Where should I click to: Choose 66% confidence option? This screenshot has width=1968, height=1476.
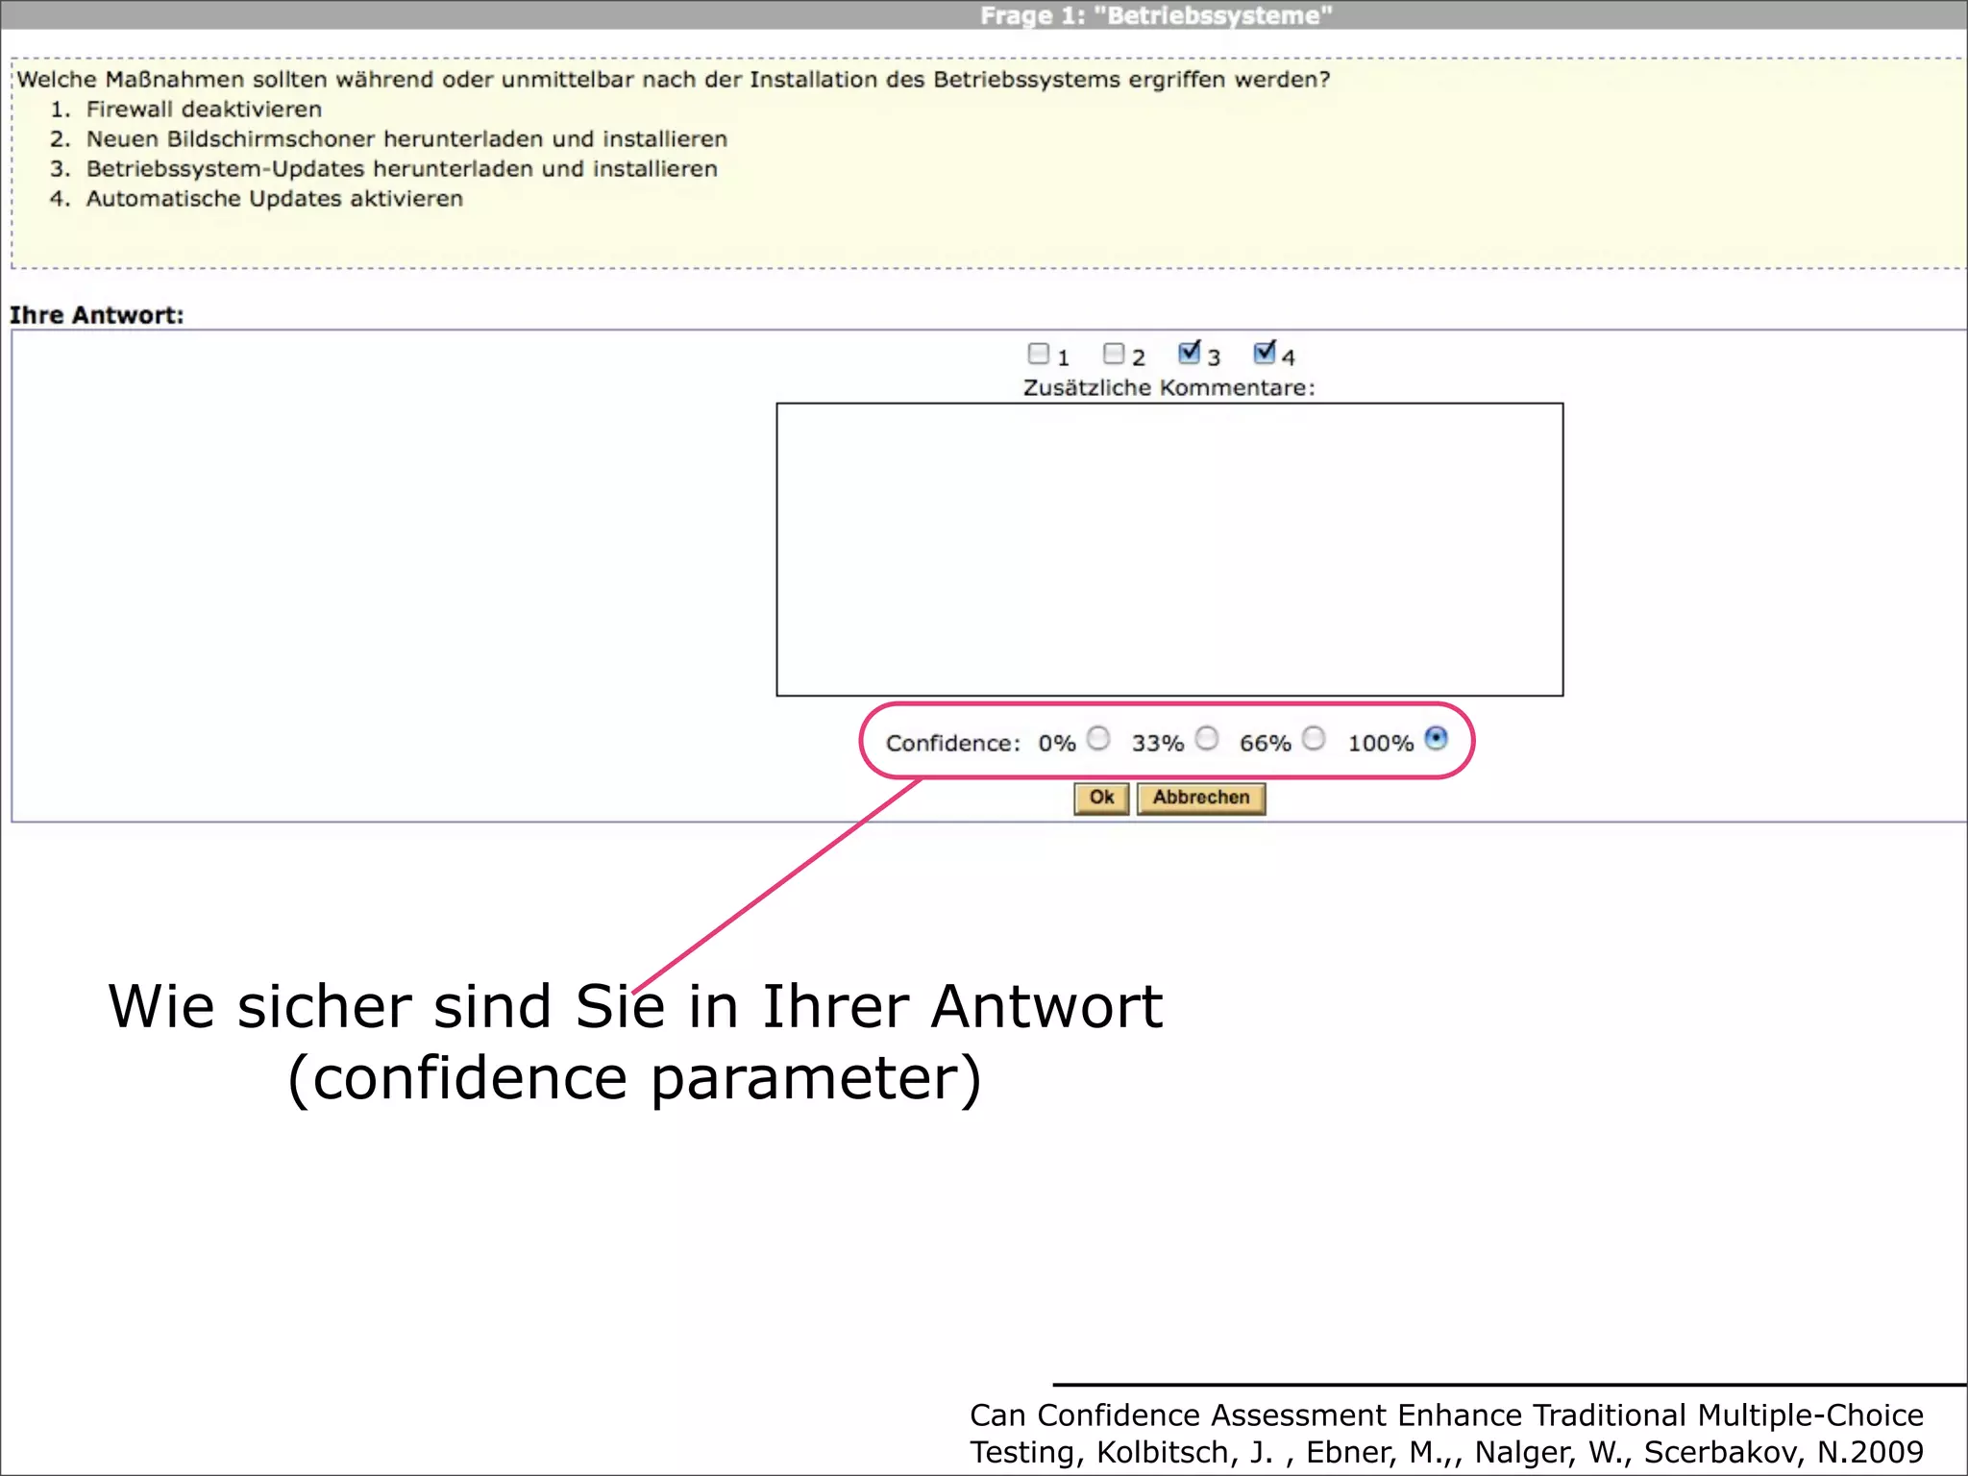(x=1314, y=739)
